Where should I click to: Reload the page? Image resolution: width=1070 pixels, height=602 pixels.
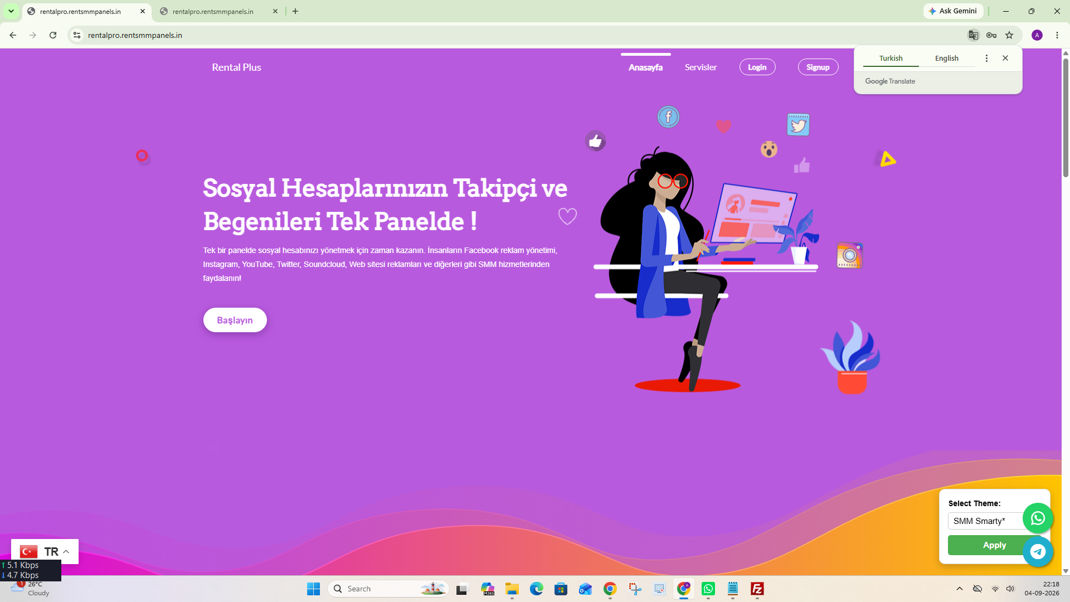(x=53, y=35)
